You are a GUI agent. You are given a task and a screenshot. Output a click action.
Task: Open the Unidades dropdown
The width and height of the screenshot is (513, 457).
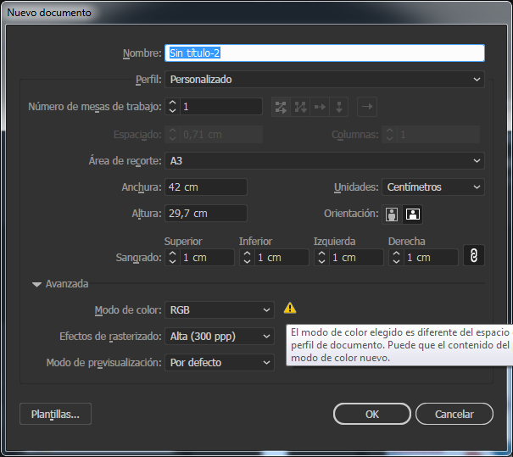[x=432, y=187]
